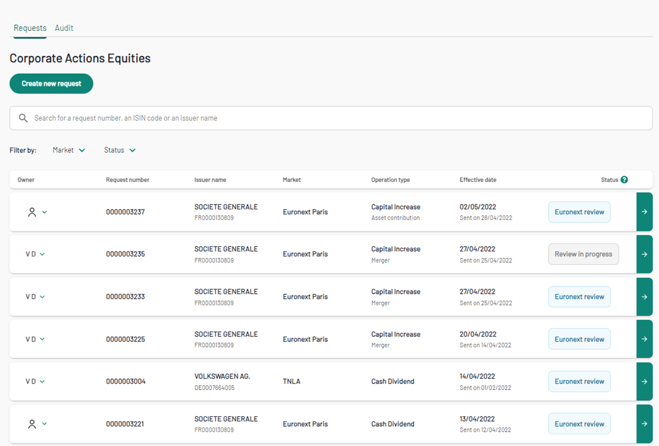Click effective date 13/04/2022

click(x=477, y=419)
